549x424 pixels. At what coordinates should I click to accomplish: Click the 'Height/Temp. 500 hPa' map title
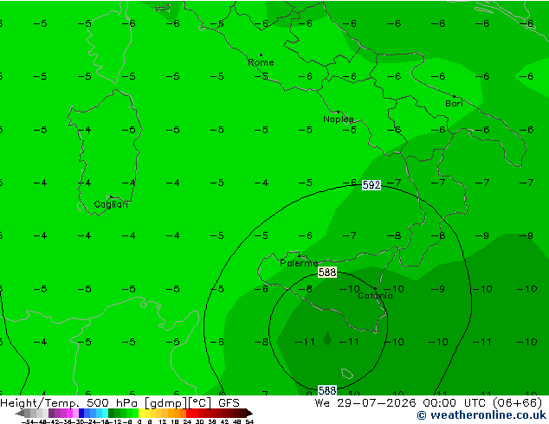coord(70,403)
